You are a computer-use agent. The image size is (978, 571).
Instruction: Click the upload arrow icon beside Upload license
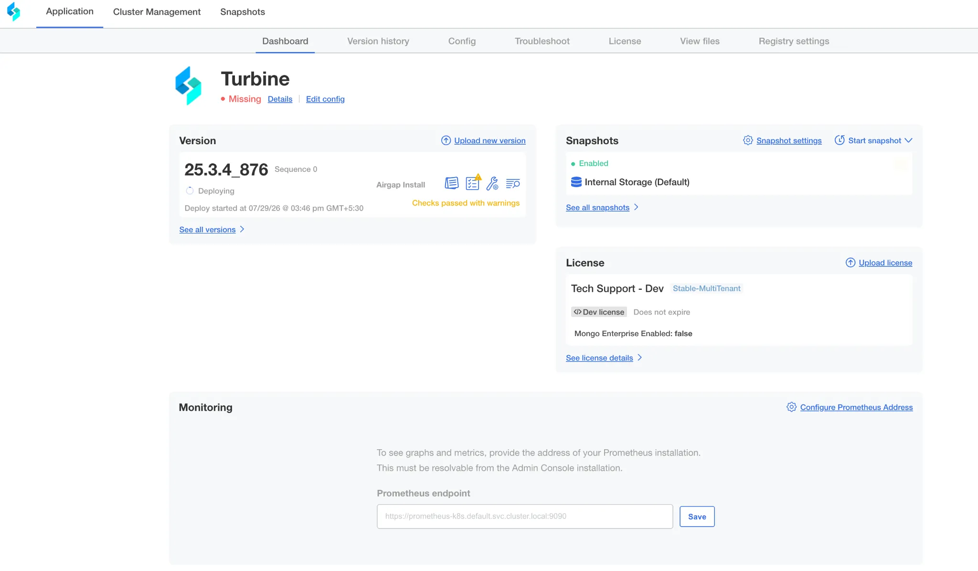[x=850, y=263]
